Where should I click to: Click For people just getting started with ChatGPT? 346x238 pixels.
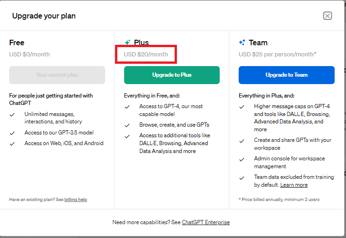point(51,99)
